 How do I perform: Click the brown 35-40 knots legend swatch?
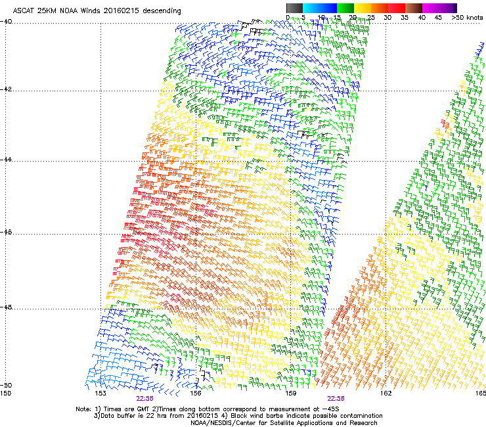click(414, 8)
